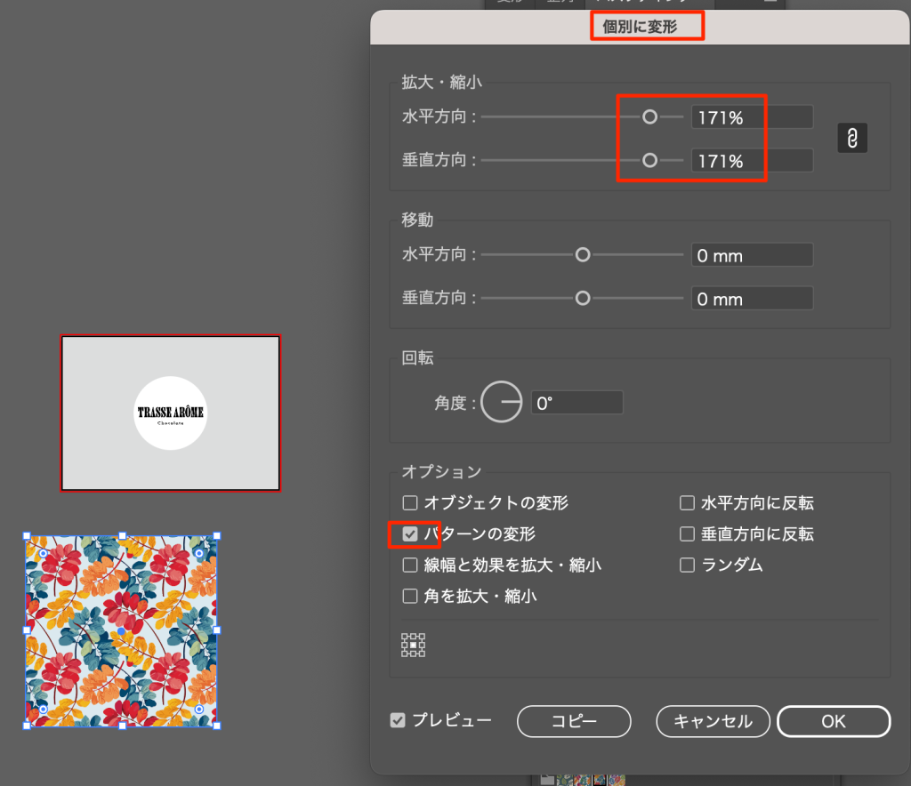Click the vertical scale slider handle
This screenshot has width=911, height=786.
650,160
